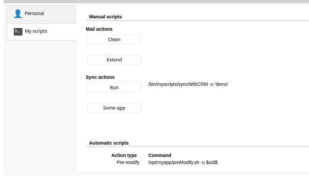Click the My scripts terminal icon
Image resolution: width=309 pixels, height=177 pixels.
tap(18, 31)
